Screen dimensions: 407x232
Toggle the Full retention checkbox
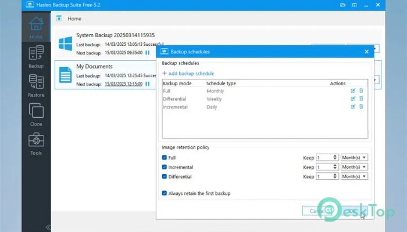(165, 157)
